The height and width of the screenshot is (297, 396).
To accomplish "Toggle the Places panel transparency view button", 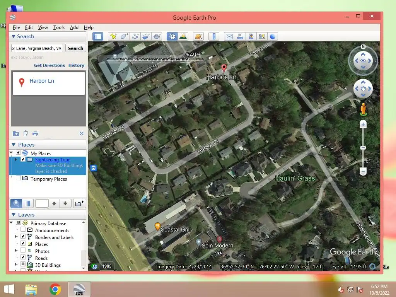I will click(x=27, y=203).
